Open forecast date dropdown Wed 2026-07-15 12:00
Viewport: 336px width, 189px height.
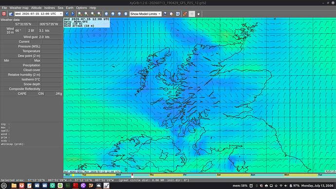pos(39,14)
